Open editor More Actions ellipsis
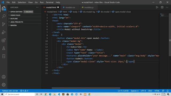The width and height of the screenshot is (171, 96). [x=167, y=7]
